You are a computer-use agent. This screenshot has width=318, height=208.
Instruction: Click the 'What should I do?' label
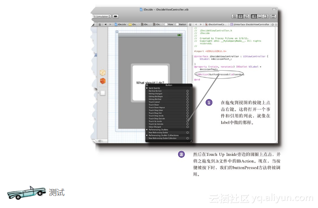click(150, 83)
